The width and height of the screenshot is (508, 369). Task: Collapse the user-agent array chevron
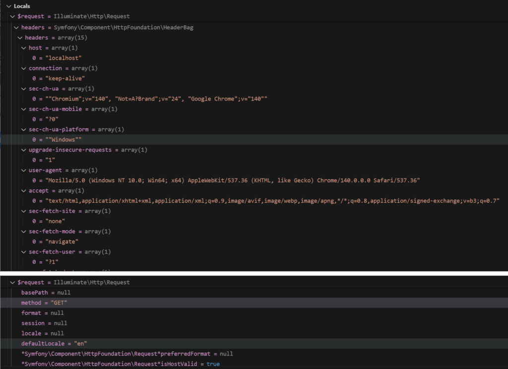tap(24, 170)
